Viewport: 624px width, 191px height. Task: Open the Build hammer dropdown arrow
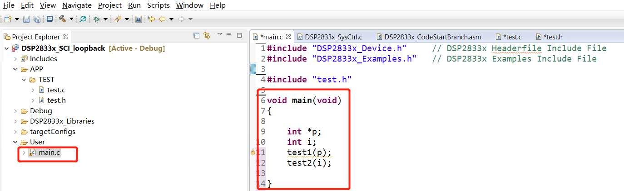pyautogui.click(x=71, y=19)
